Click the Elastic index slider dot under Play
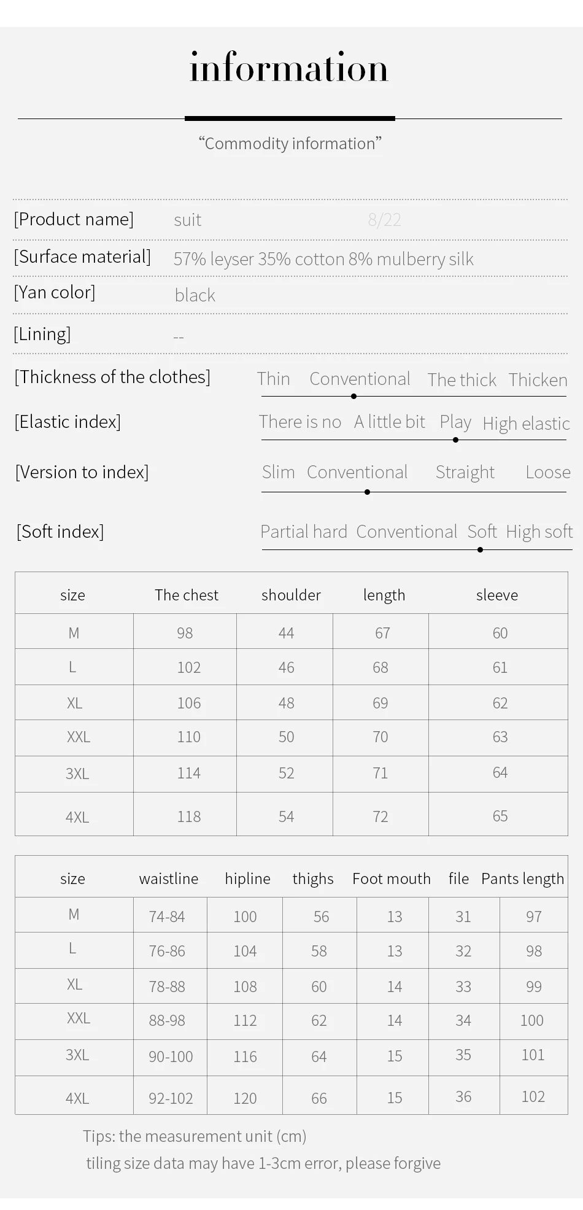The image size is (583, 1210). click(455, 440)
